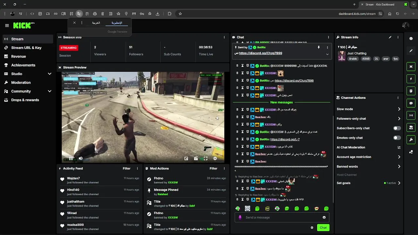Viewport: 418px width, 235px height.
Task: Click the browser print icon
Action: 95,14
